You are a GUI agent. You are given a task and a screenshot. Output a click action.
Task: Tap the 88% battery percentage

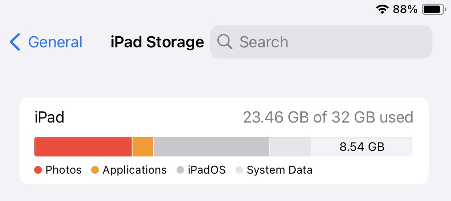coord(405,9)
